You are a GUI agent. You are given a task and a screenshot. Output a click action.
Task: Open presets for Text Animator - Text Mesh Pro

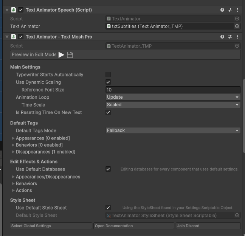[x=230, y=37]
